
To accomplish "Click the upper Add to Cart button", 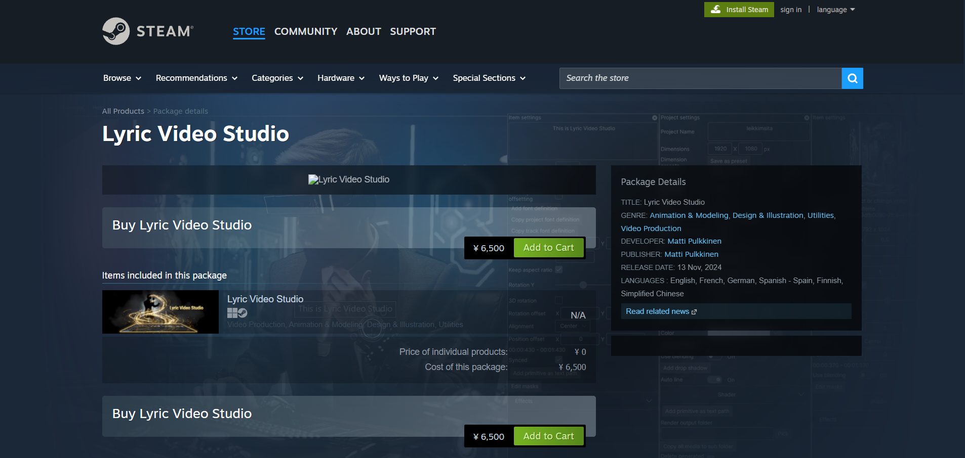I will 548,248.
